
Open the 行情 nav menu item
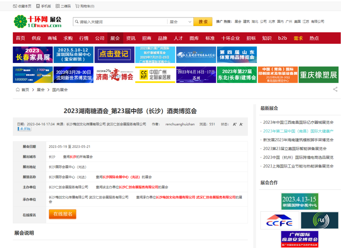click(84, 38)
